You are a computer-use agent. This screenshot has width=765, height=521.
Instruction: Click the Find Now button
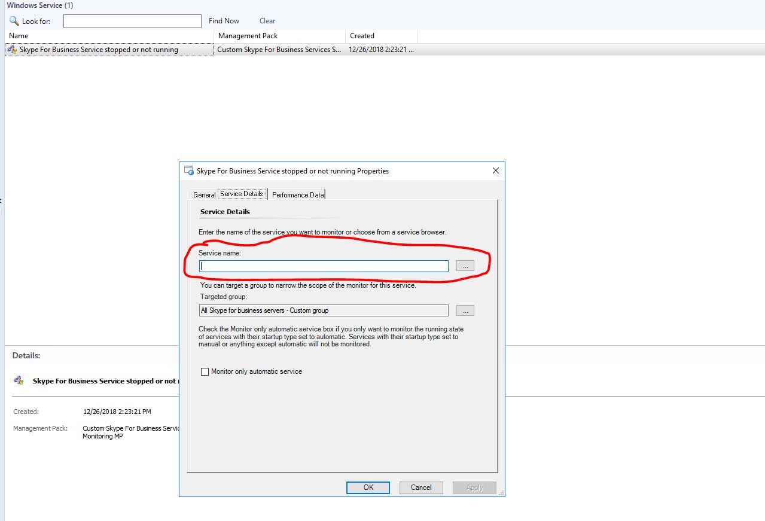pos(224,21)
